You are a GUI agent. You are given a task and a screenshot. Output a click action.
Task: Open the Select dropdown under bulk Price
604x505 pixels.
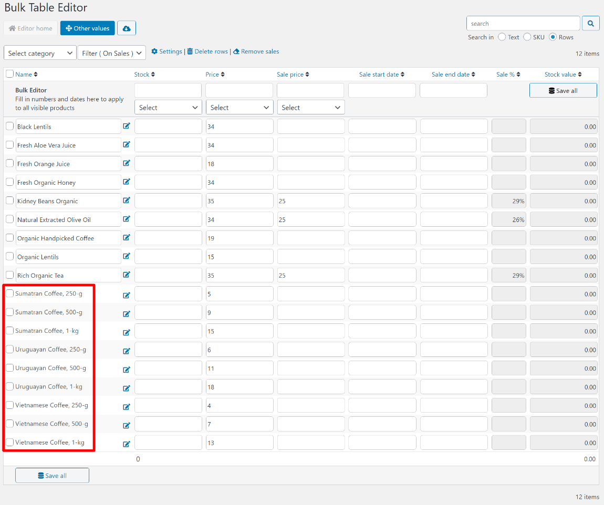[239, 108]
